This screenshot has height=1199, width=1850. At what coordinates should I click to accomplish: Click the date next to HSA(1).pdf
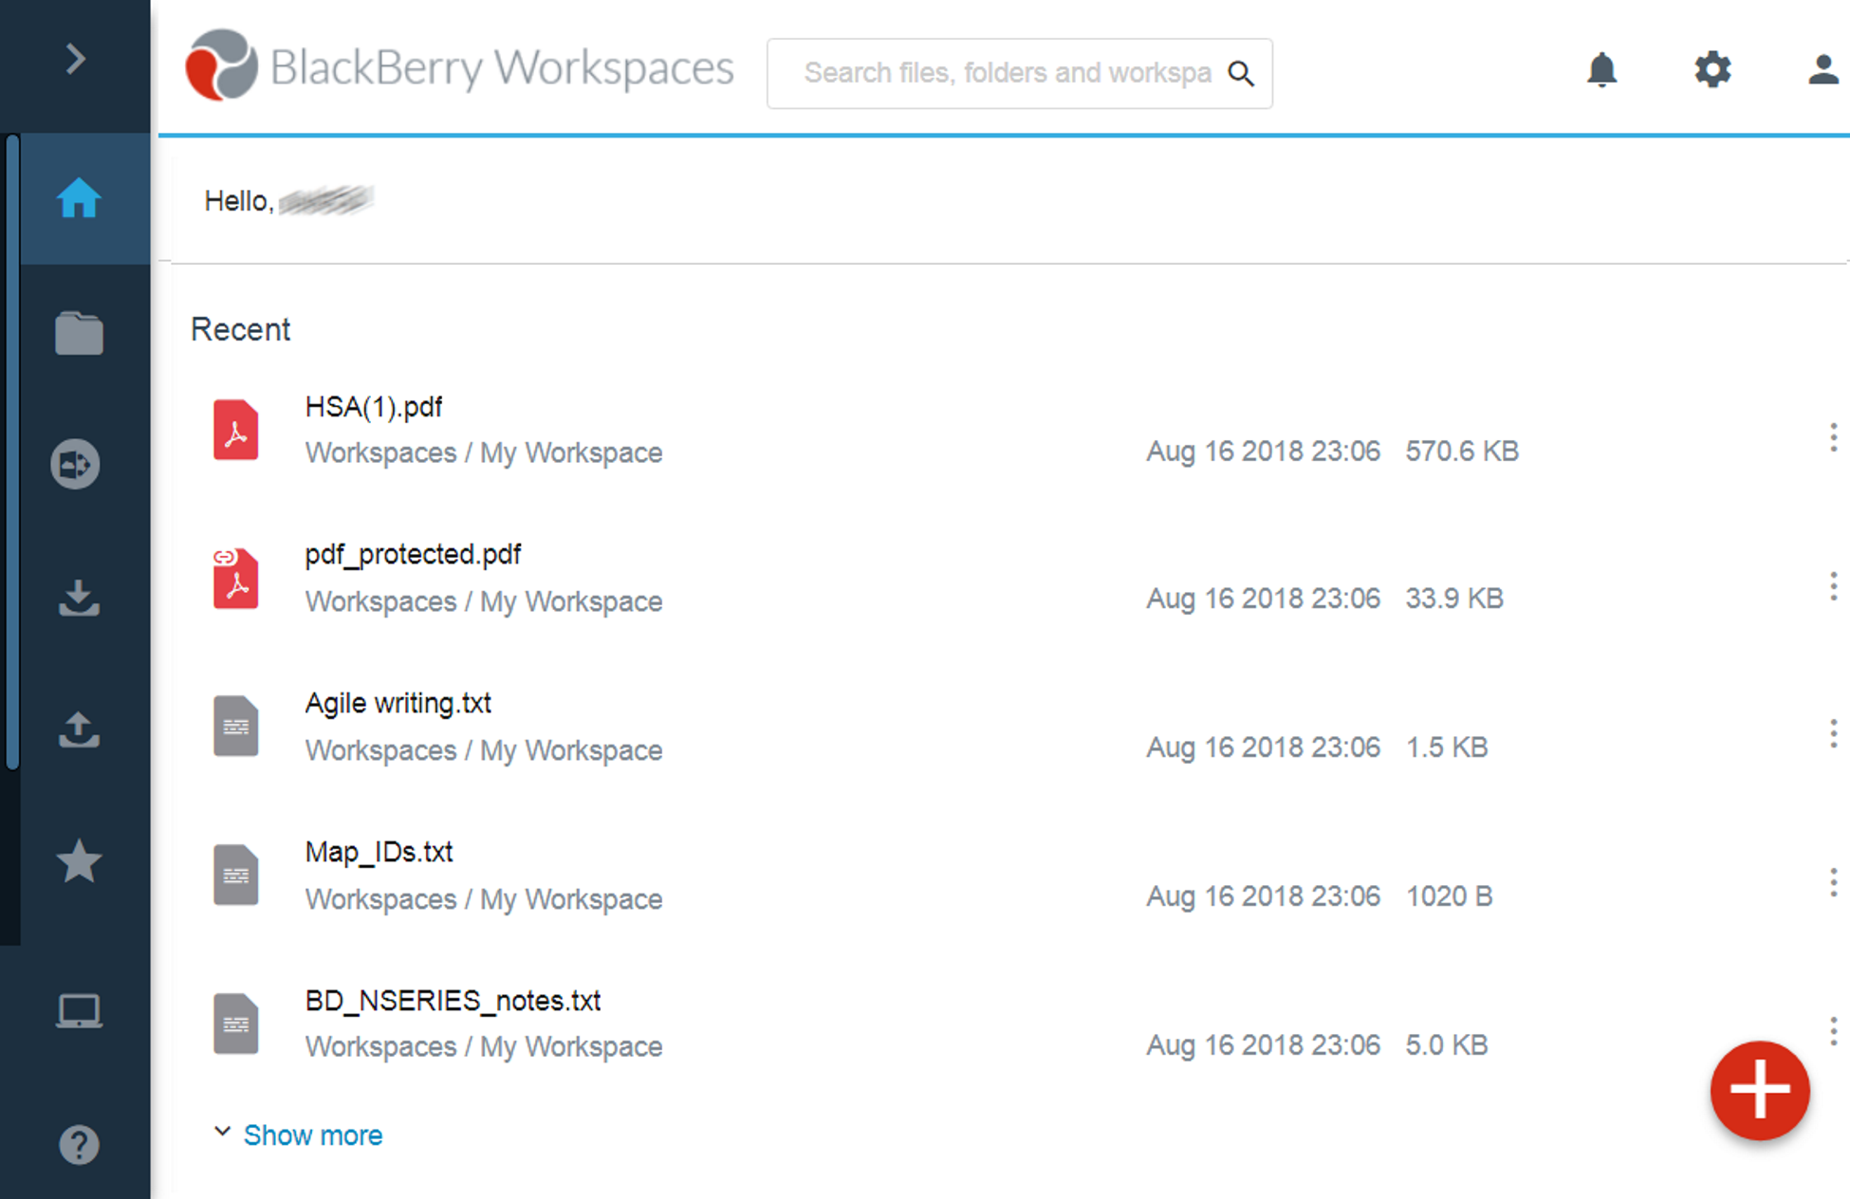[x=1263, y=451]
